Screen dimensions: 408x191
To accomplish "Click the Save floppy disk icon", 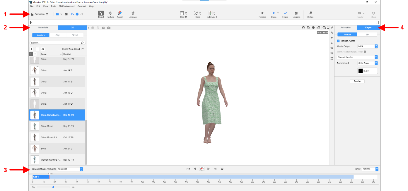I will (66, 14).
